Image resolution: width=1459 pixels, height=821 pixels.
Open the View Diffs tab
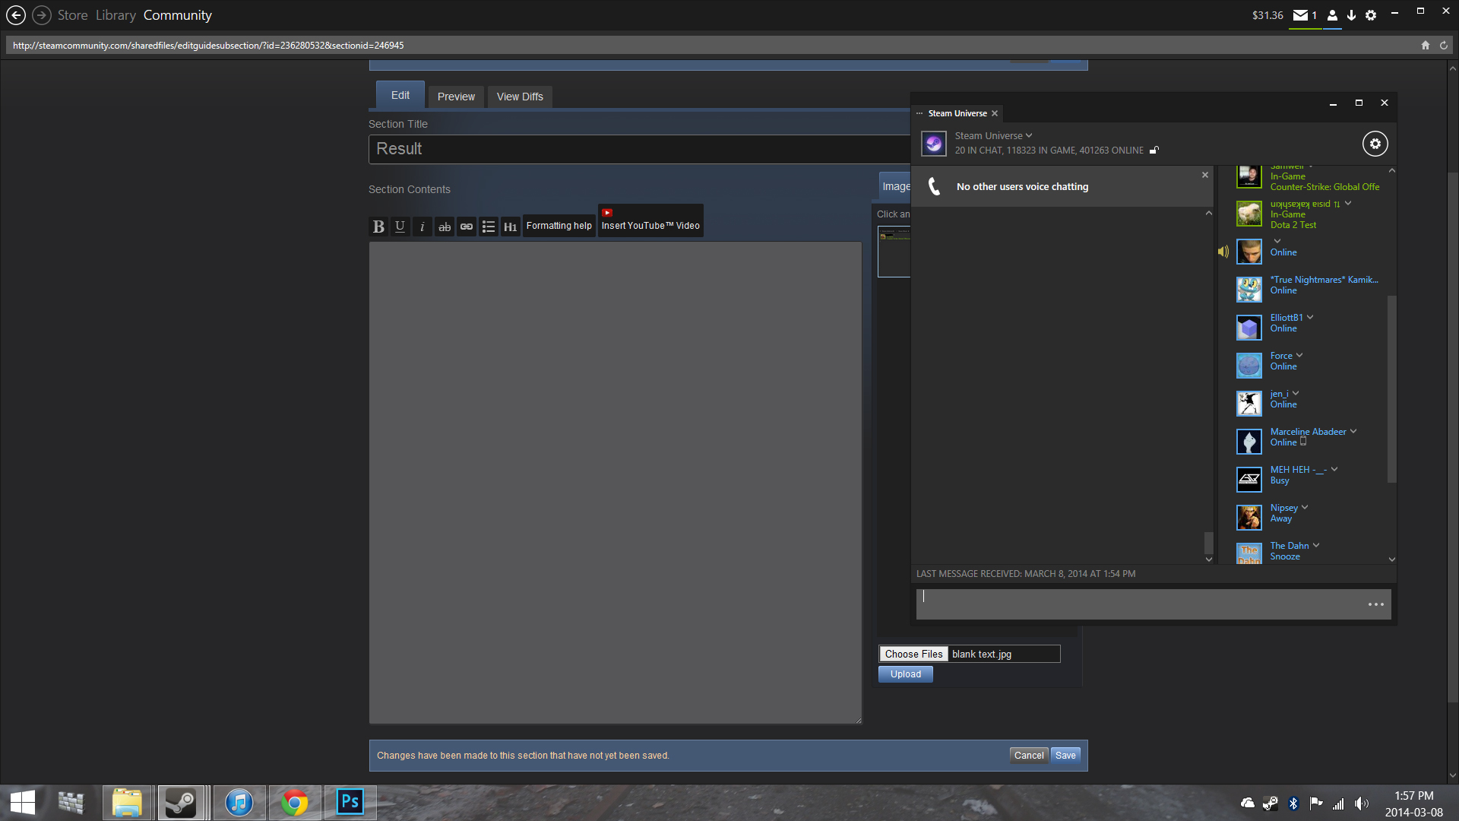(520, 97)
